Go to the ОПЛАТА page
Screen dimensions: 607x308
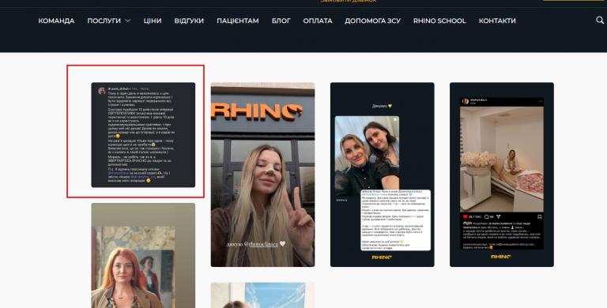pos(318,21)
